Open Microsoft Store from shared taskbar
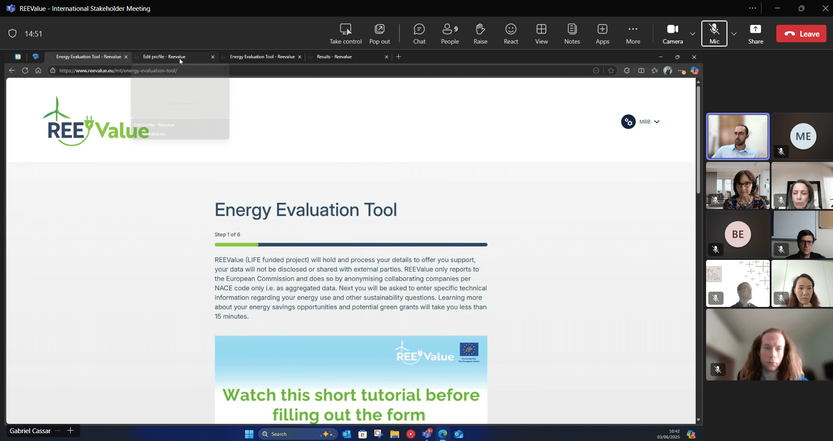833x441 pixels. (x=362, y=434)
